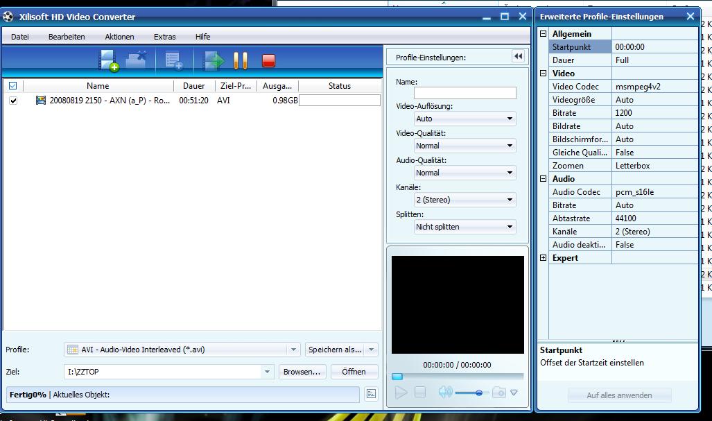Screen dimensions: 712x421
Task: Open the Aktionen menu
Action: pos(119,37)
